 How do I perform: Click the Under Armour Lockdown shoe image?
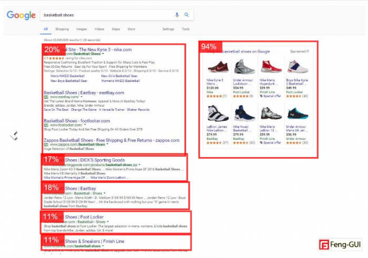244,67
